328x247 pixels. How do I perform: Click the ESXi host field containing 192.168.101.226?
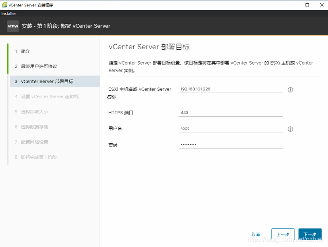[231, 89]
